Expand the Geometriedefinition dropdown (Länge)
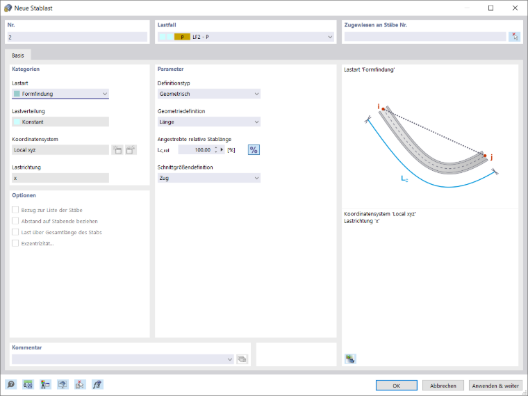This screenshot has height=396, width=528. [x=209, y=122]
